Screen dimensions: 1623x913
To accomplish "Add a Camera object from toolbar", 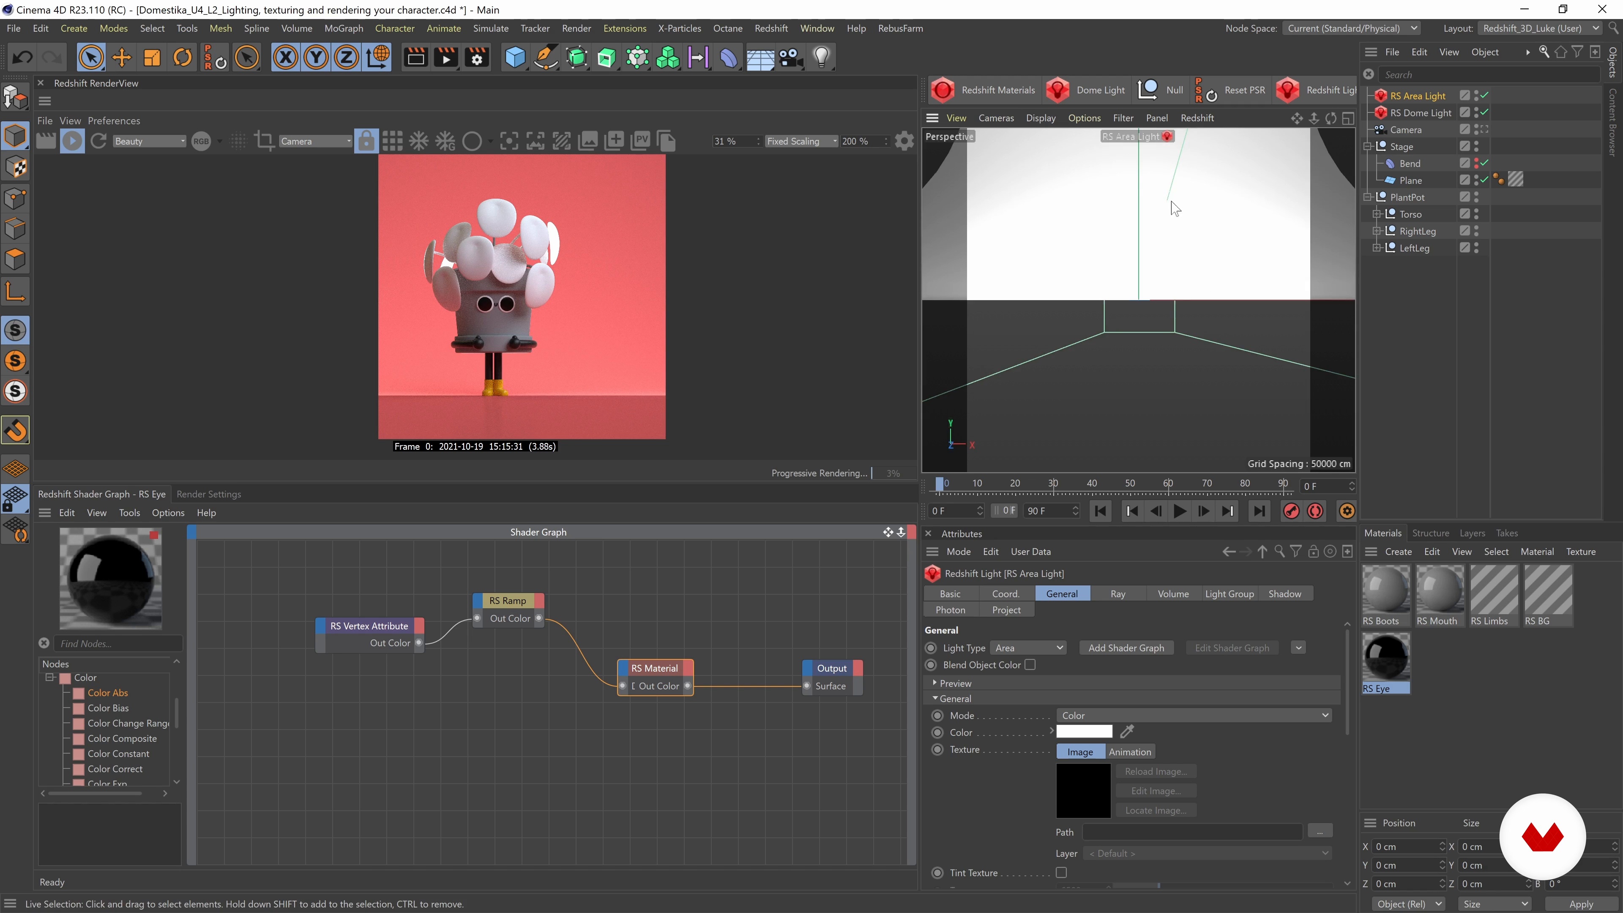I will click(791, 58).
